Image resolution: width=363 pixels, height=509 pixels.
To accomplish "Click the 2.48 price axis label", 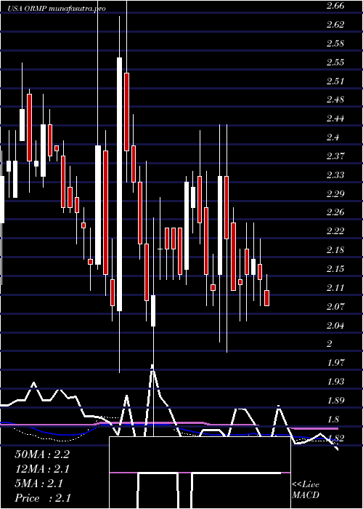I will click(335, 100).
